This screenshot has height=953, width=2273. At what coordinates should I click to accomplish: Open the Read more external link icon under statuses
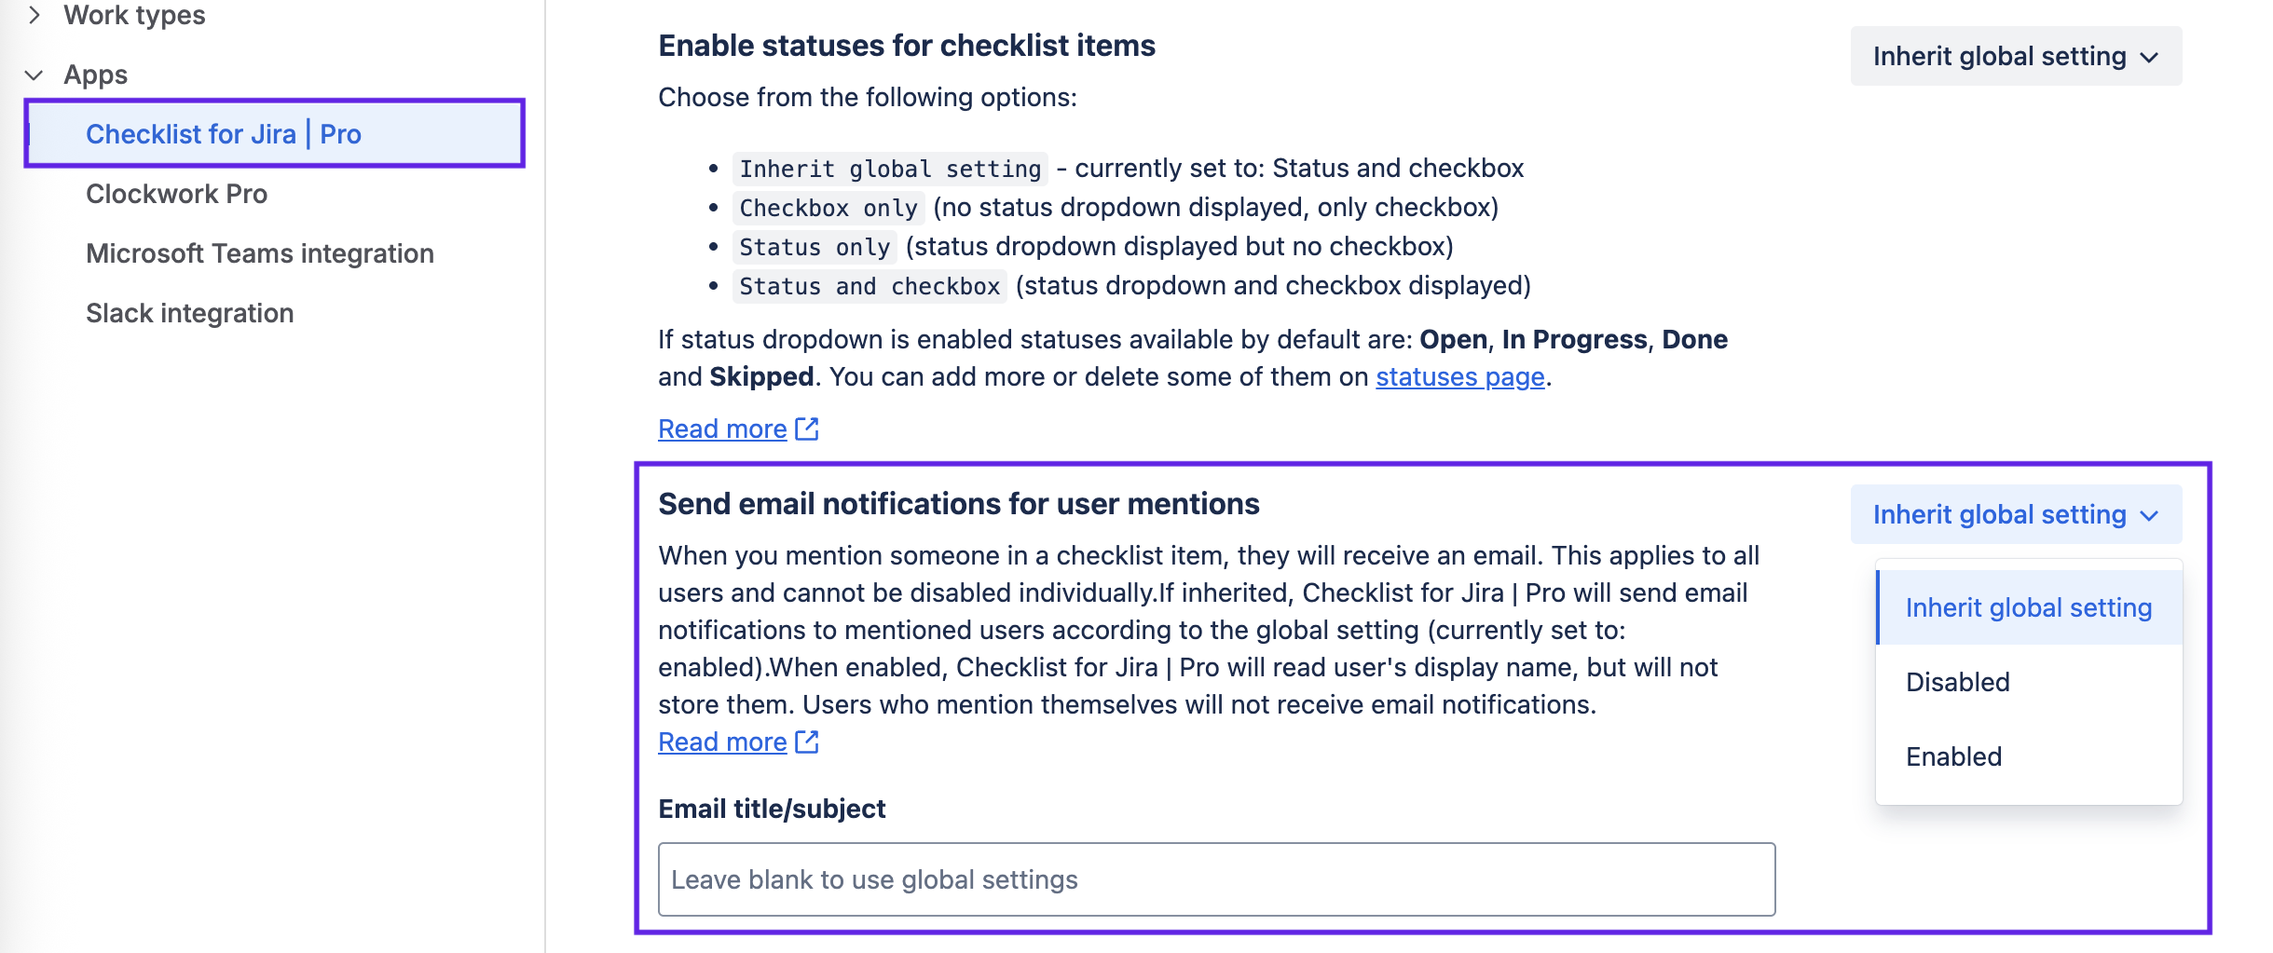805,429
